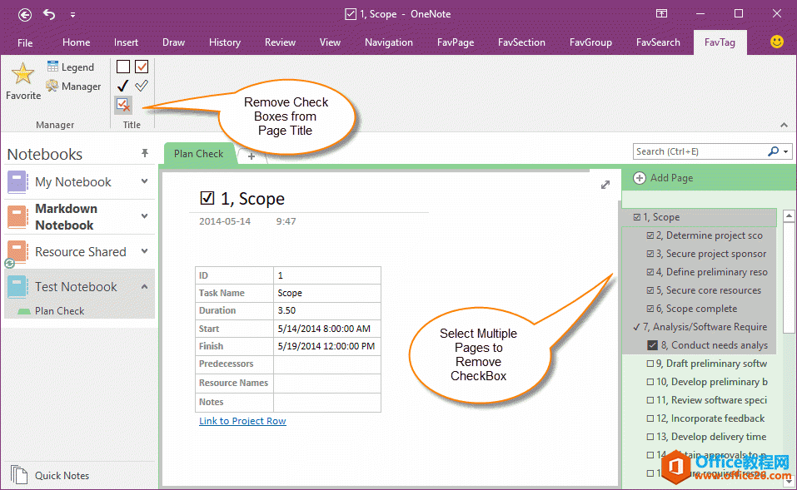This screenshot has width=797, height=490.
Task: Open Quick Notes
Action: pos(62,475)
